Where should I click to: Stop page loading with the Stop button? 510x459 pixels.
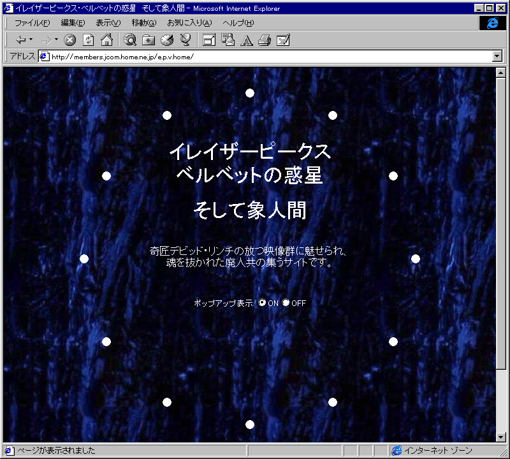(69, 40)
